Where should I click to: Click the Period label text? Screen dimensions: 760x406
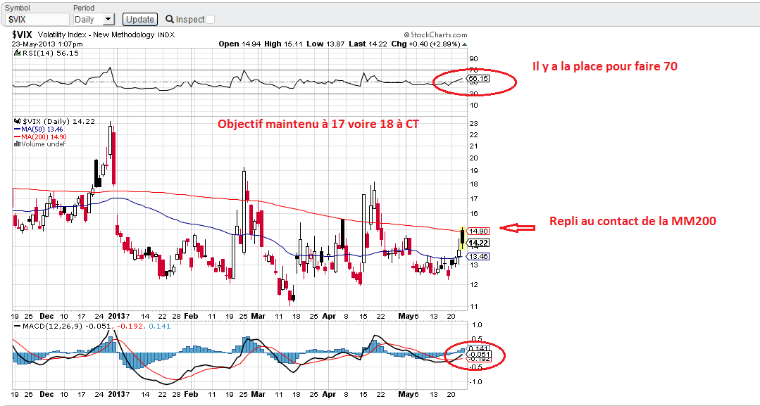pyautogui.click(x=84, y=8)
